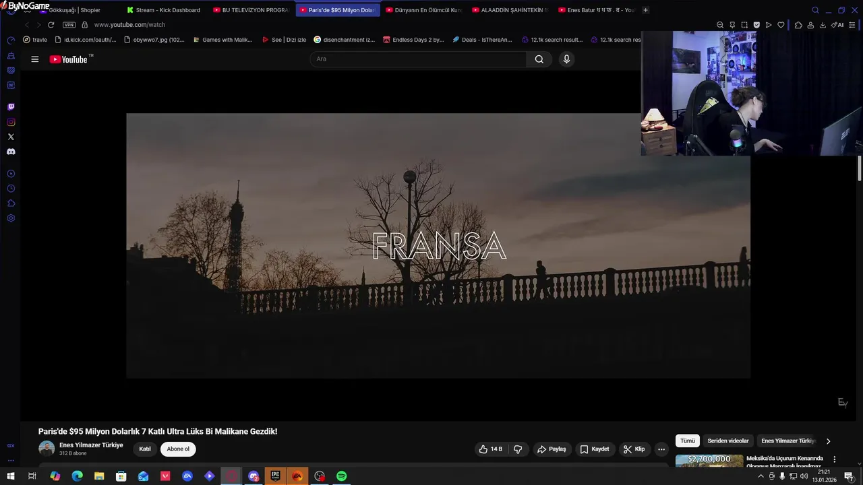Open the AI assistant toolbar button

pyautogui.click(x=837, y=25)
